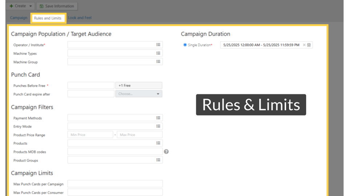Viewport: 349px width, 196px height.
Task: Click the Punches Before Free input
Action: [x=91, y=85]
